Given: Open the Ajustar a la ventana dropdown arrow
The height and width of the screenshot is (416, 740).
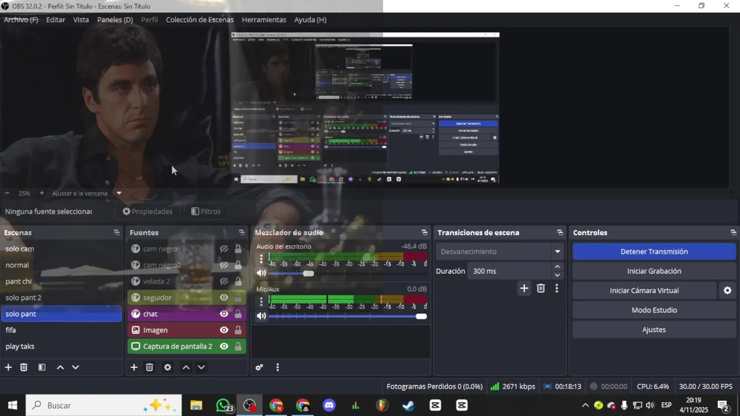Looking at the screenshot, I should [x=119, y=194].
